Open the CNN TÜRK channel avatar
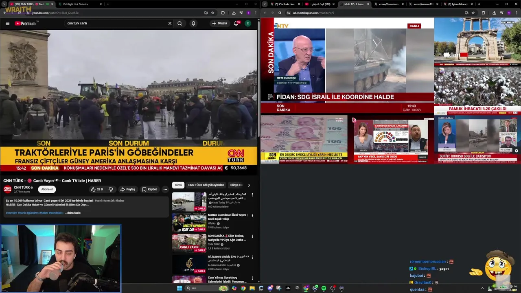 coord(7,189)
